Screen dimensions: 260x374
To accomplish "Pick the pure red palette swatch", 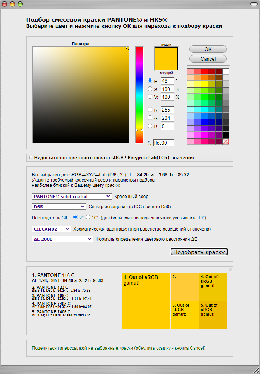I will click(204, 71).
